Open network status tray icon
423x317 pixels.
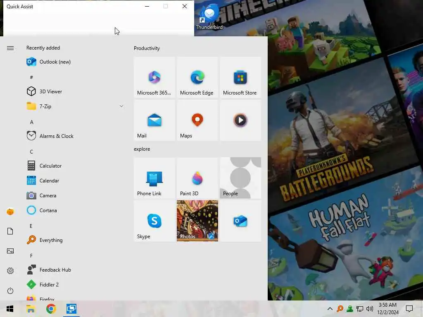pos(360,309)
